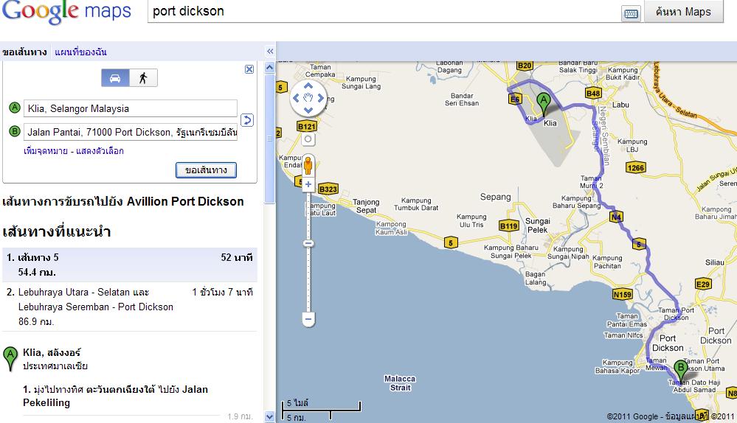Click the ค้นหา Maps search button
The image size is (737, 423).
683,12
